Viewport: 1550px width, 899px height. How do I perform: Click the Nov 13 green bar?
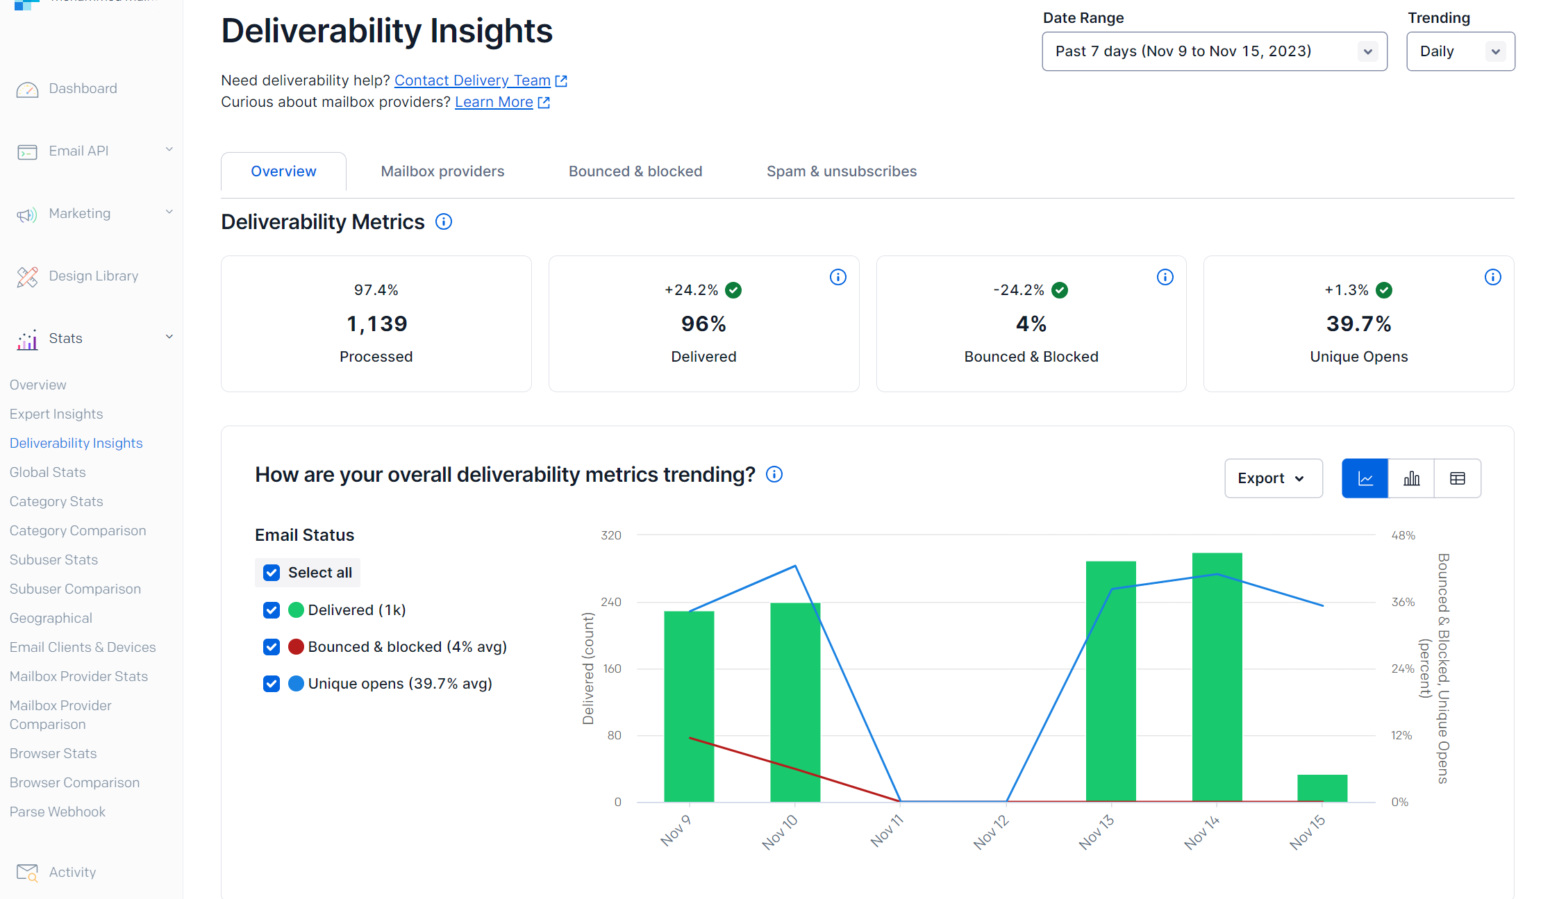[1111, 682]
